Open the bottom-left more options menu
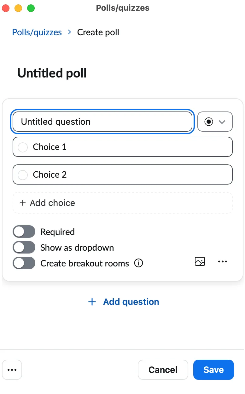The height and width of the screenshot is (394, 245). pos(12,370)
